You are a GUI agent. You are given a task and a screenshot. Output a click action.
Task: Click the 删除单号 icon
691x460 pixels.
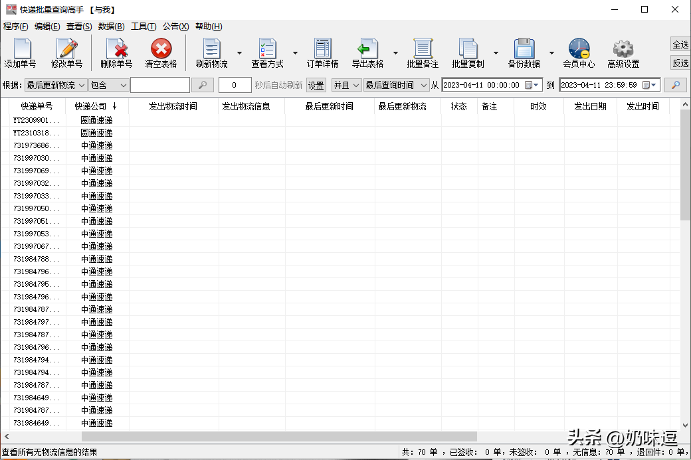click(x=117, y=49)
